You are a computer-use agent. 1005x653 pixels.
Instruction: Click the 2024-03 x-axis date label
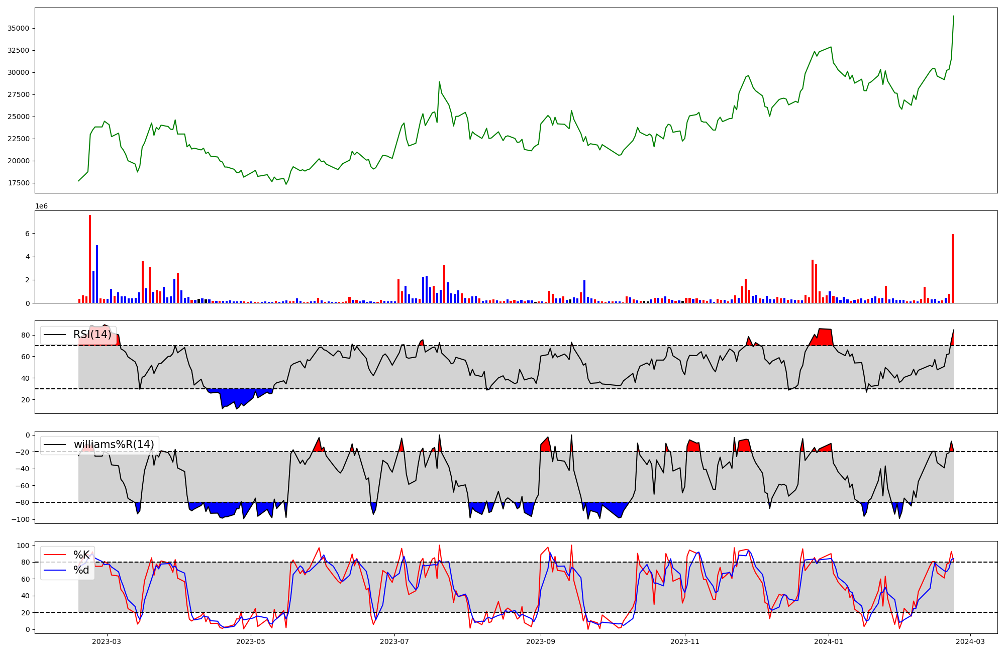[970, 641]
